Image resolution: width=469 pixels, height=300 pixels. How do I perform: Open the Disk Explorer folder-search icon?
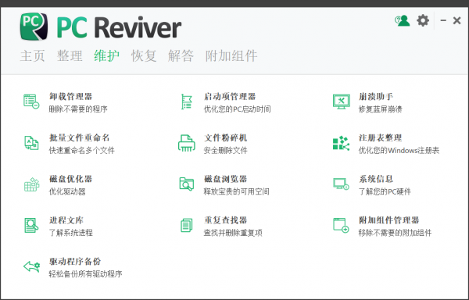pyautogui.click(x=186, y=184)
